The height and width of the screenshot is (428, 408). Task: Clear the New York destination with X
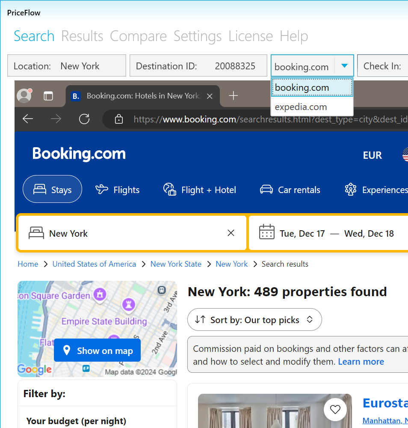231,233
